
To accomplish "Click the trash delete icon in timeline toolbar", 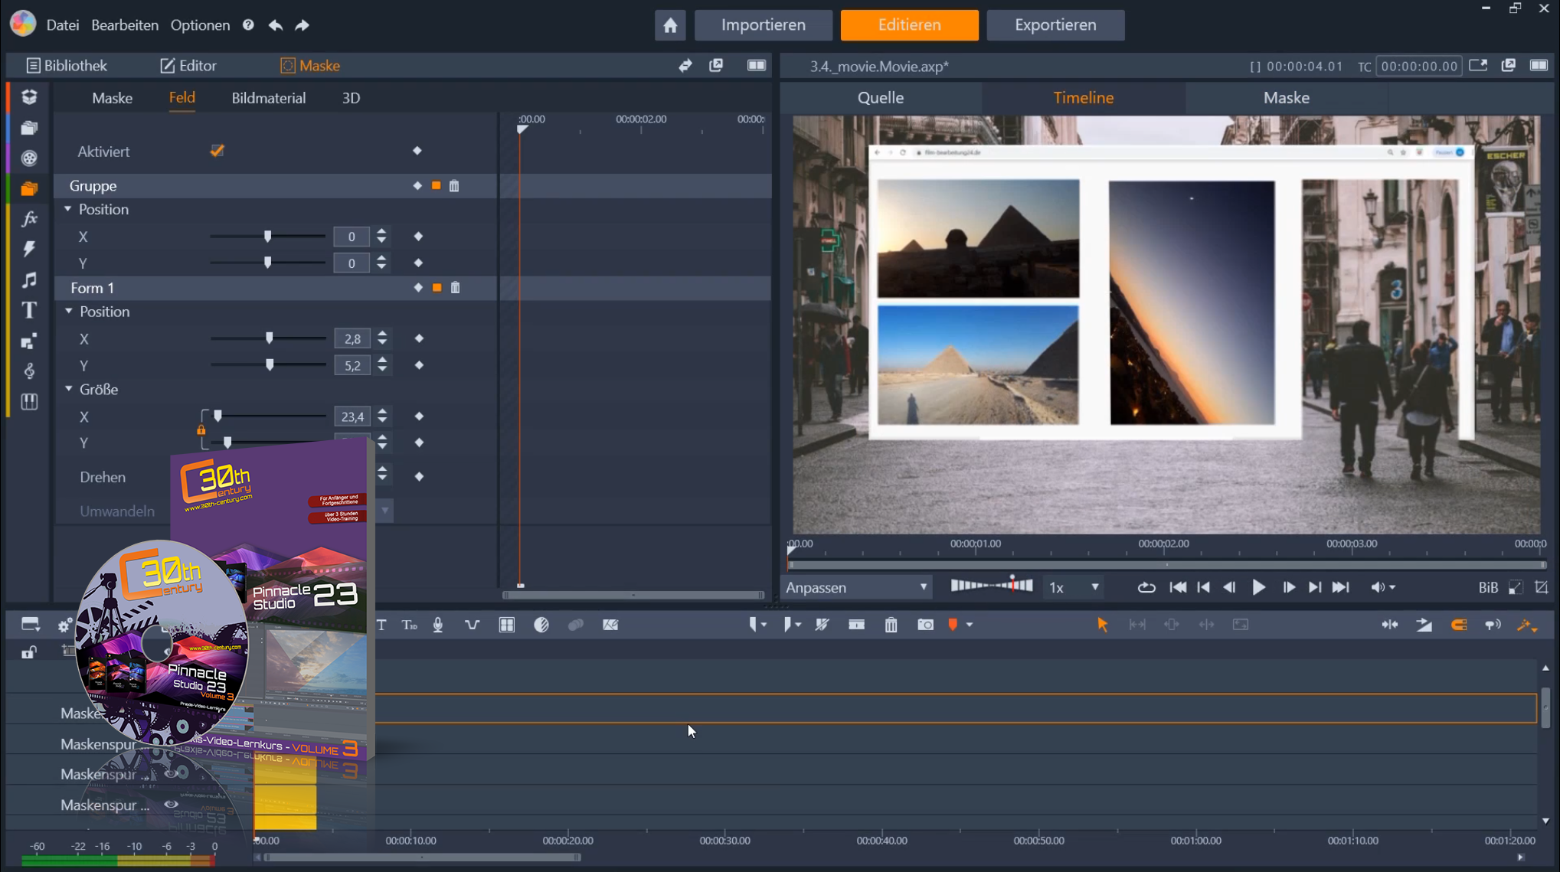I will 891,625.
